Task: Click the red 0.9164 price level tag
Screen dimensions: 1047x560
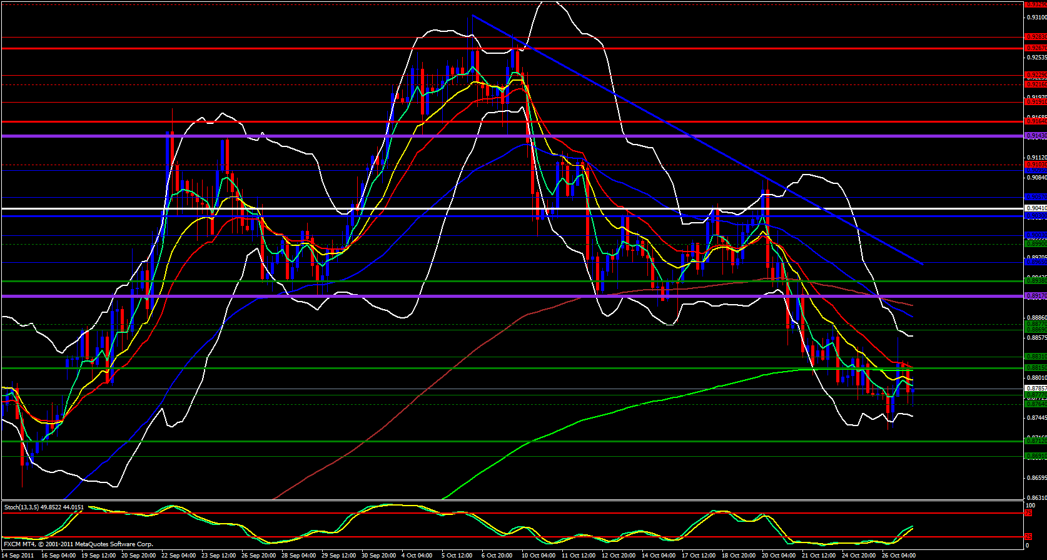Action: pyautogui.click(x=1035, y=121)
